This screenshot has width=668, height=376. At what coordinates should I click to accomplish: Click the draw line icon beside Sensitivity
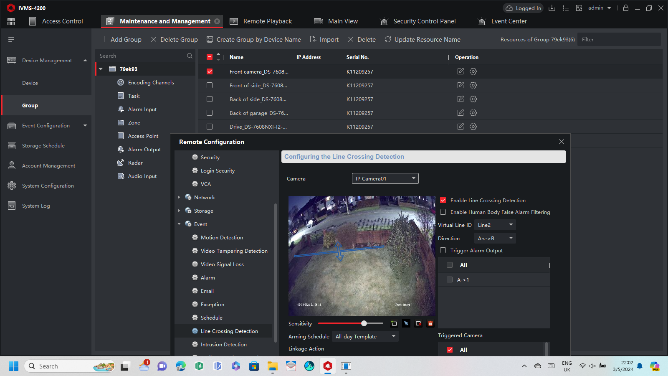click(394, 323)
